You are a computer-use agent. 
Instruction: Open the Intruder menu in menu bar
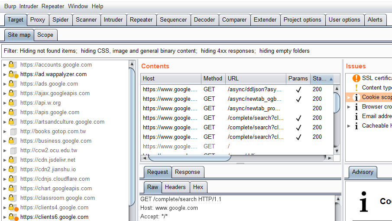[29, 6]
